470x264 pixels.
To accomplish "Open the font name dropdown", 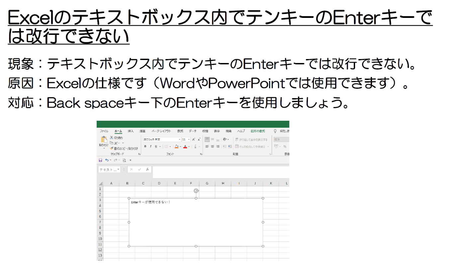I will (180, 140).
